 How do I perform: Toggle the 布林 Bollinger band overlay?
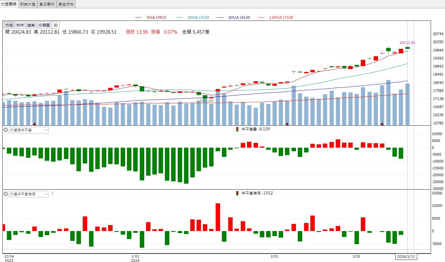coord(20,25)
